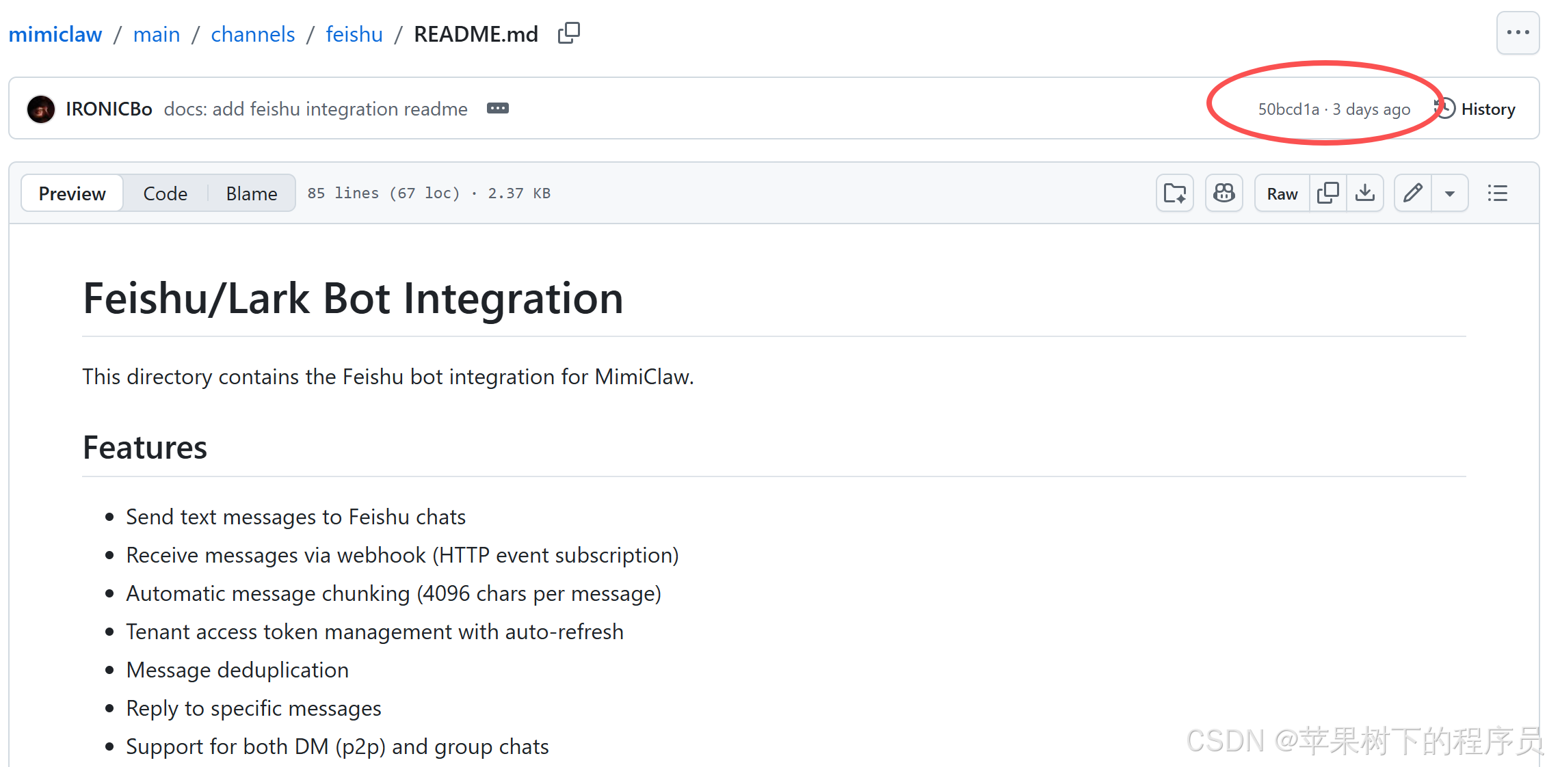1547x767 pixels.
Task: Click the Copilot chat icon
Action: coord(1224,193)
